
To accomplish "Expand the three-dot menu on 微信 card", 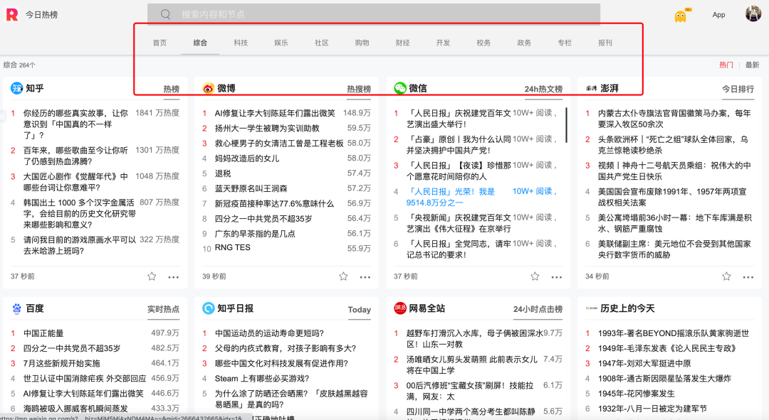I will pos(557,277).
